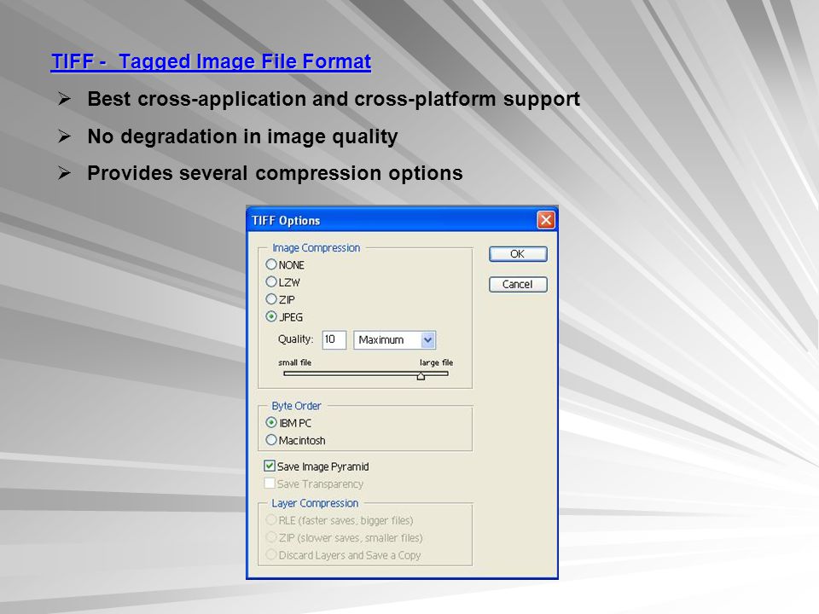Select ZIP slower saves layer compression
This screenshot has width=819, height=614.
tap(271, 537)
